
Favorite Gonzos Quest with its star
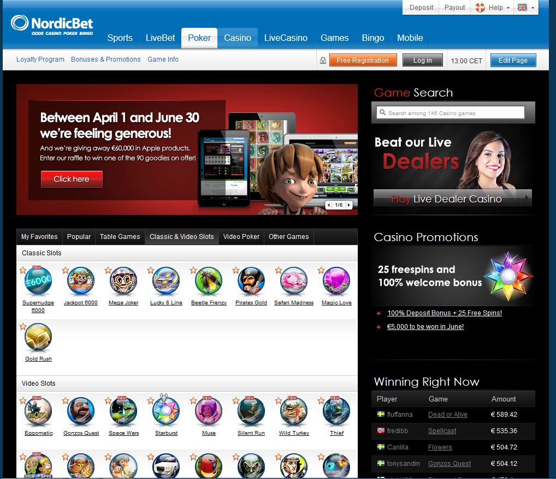(66, 400)
